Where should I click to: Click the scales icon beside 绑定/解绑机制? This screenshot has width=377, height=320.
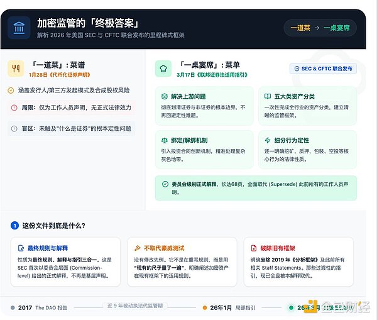[164, 141]
